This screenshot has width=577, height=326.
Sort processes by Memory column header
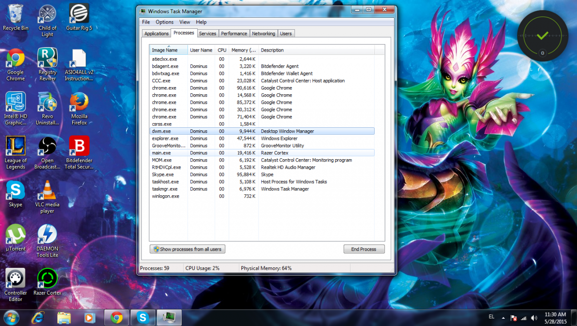[244, 50]
